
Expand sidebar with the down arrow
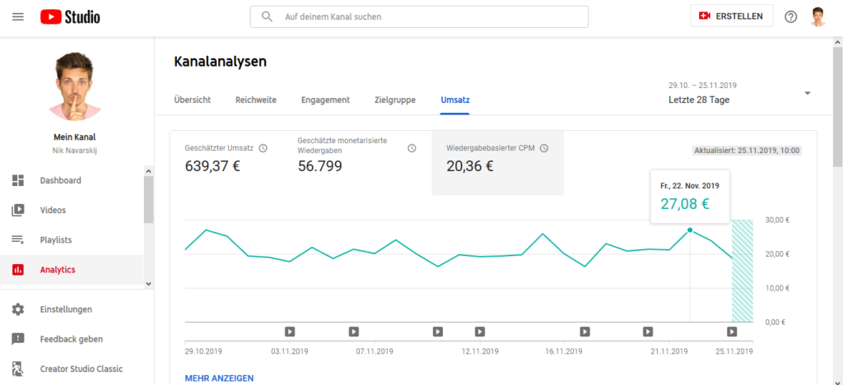[x=149, y=284]
